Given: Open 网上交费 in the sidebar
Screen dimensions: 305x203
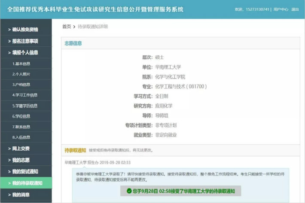Looking at the screenshot, I should point(21,148).
